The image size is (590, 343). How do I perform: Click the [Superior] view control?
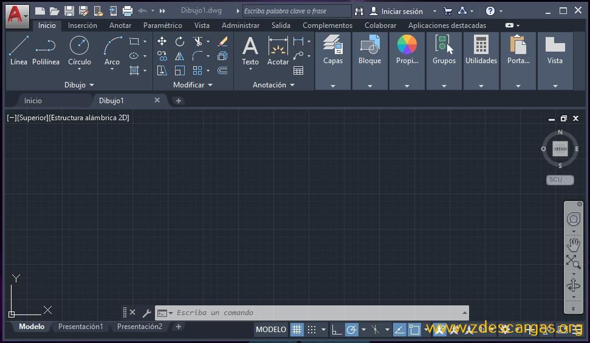click(x=33, y=118)
